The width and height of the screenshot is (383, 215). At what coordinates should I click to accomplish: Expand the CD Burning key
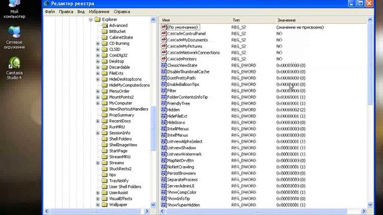pos(98,44)
